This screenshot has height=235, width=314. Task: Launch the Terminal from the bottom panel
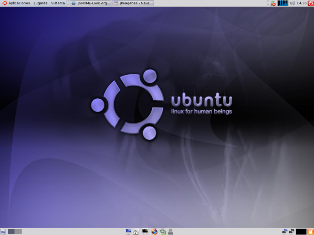[145, 231]
